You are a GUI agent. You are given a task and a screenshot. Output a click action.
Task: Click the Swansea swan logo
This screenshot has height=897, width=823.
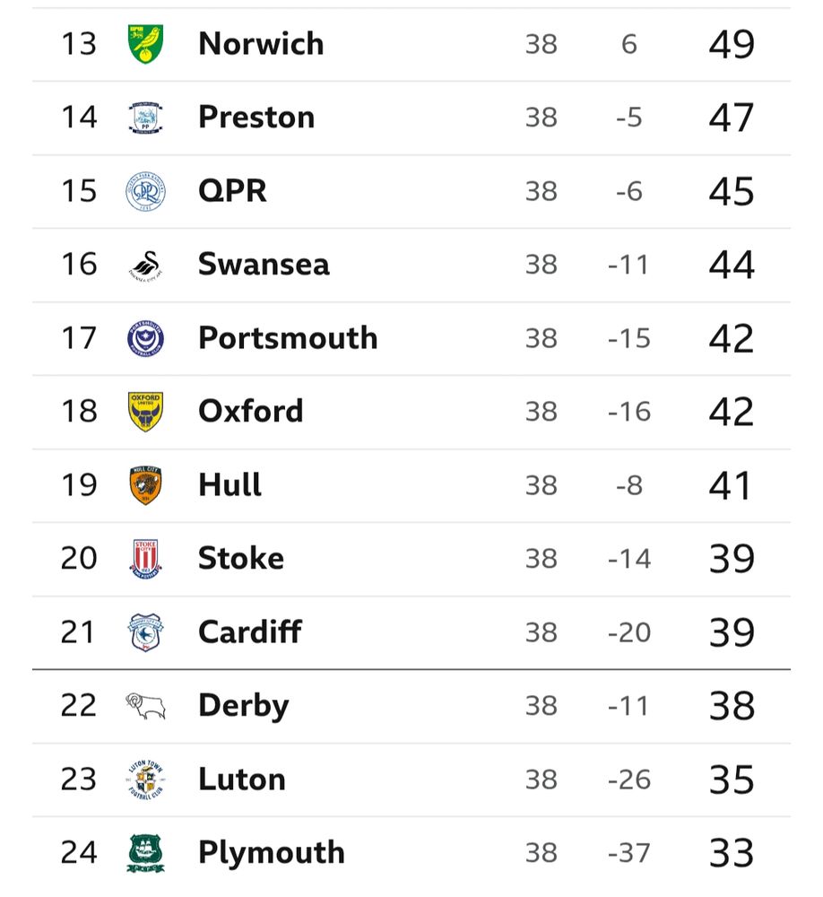145,265
